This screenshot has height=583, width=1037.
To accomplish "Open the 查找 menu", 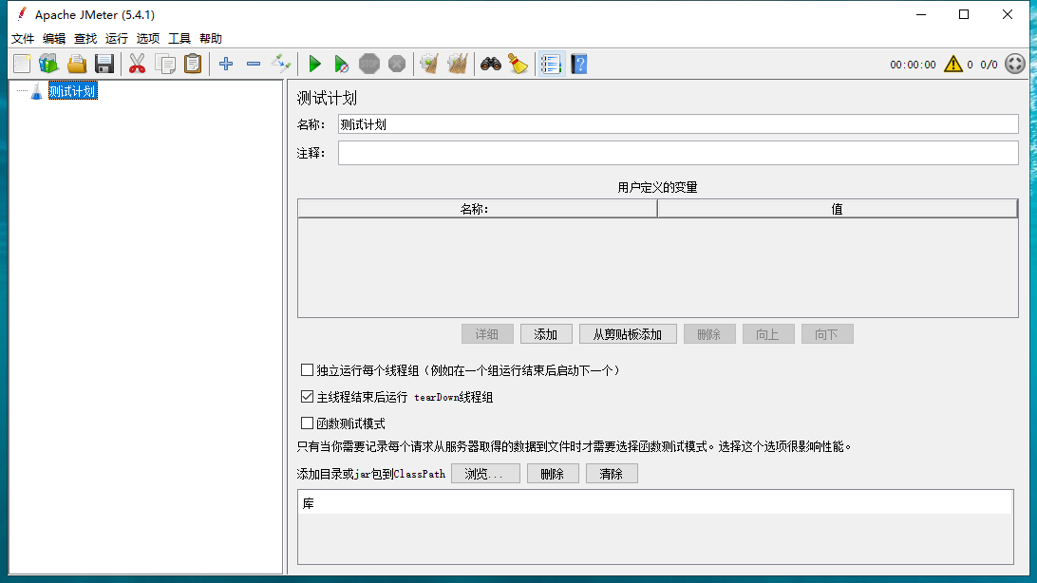I will click(85, 38).
